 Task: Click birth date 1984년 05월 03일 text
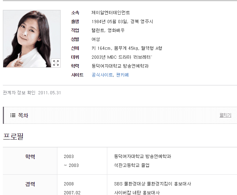point(109,22)
